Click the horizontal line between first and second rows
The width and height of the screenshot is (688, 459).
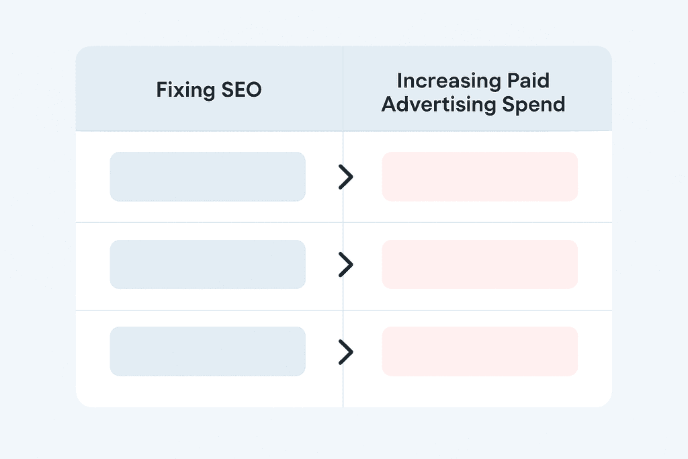[x=202, y=222]
